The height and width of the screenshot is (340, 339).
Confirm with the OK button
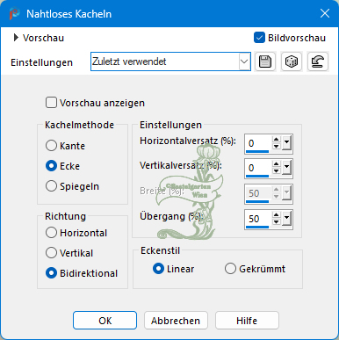(105, 321)
